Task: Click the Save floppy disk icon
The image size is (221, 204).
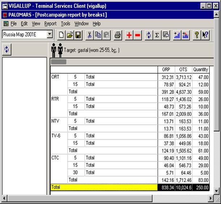Action: click(78, 35)
